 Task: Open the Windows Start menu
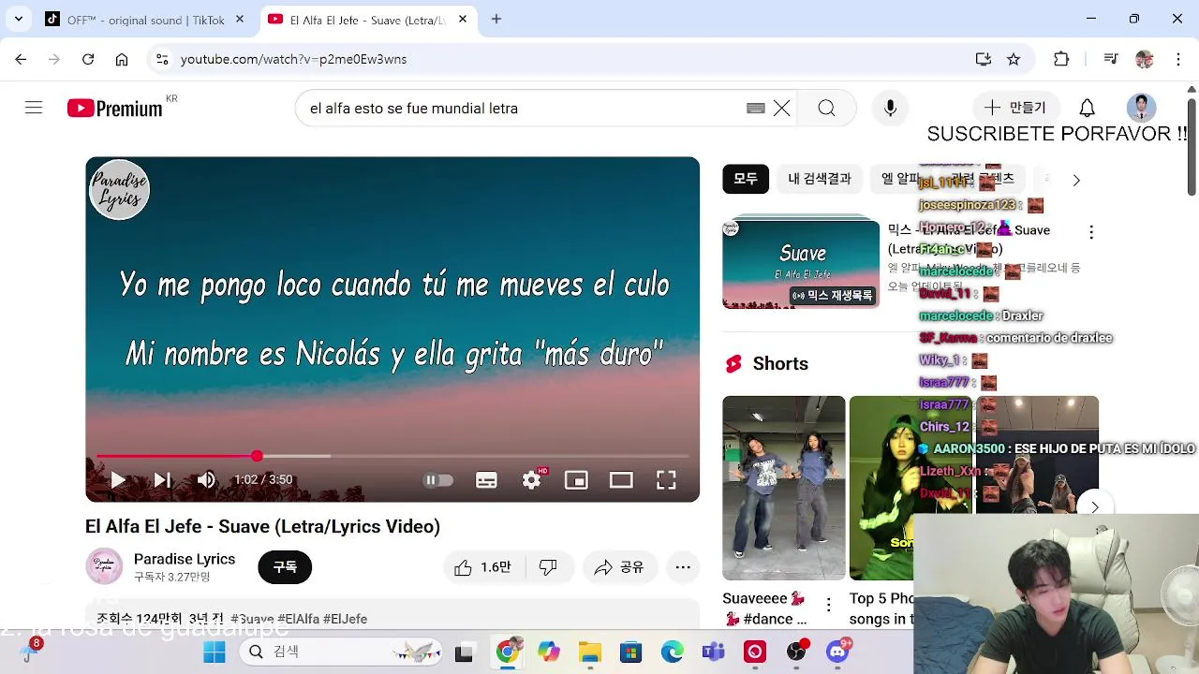[x=215, y=652]
